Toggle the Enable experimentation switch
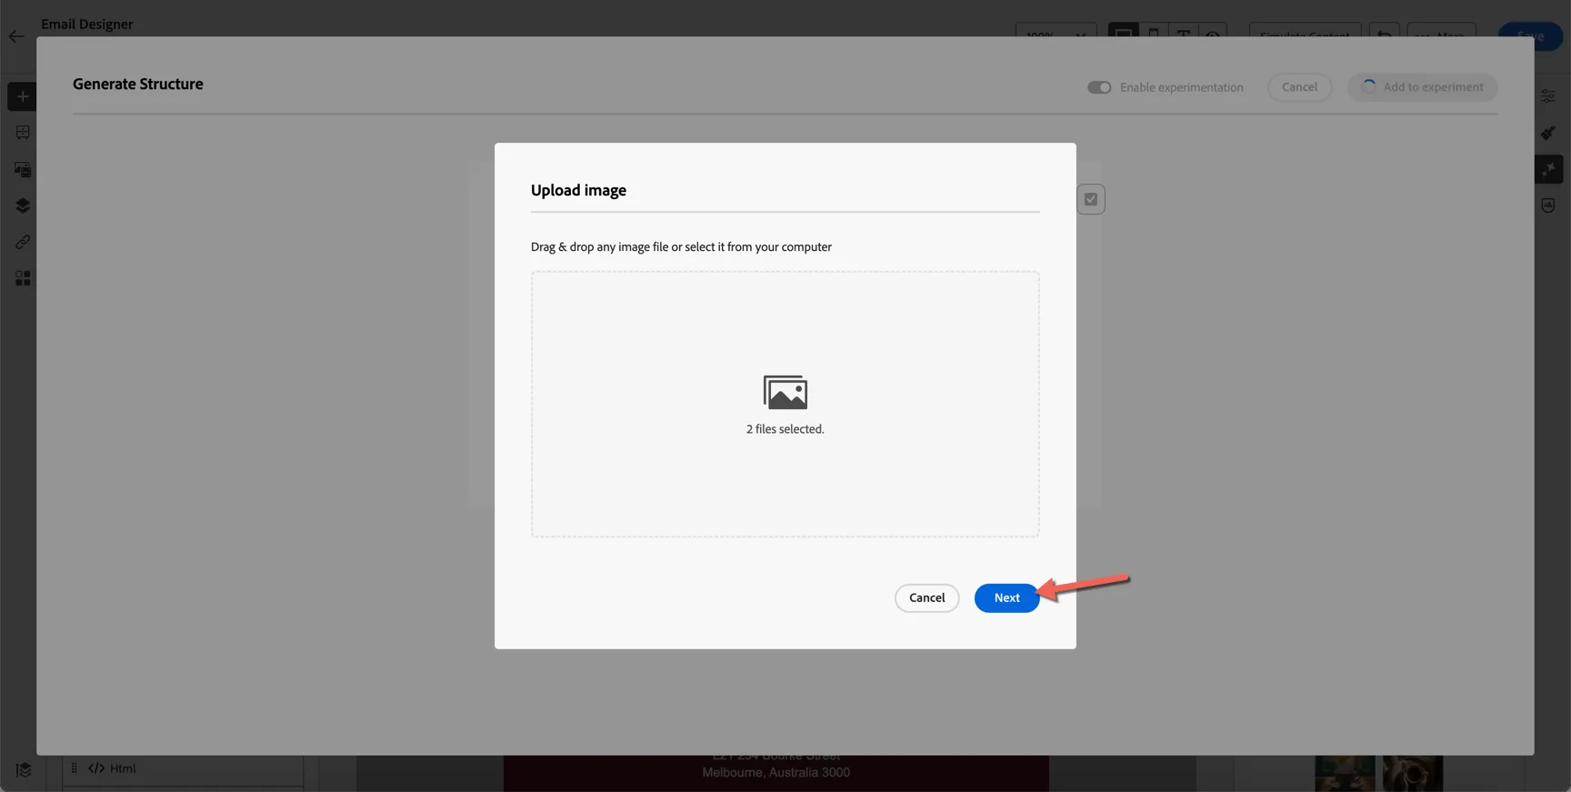This screenshot has width=1571, height=792. (x=1099, y=87)
